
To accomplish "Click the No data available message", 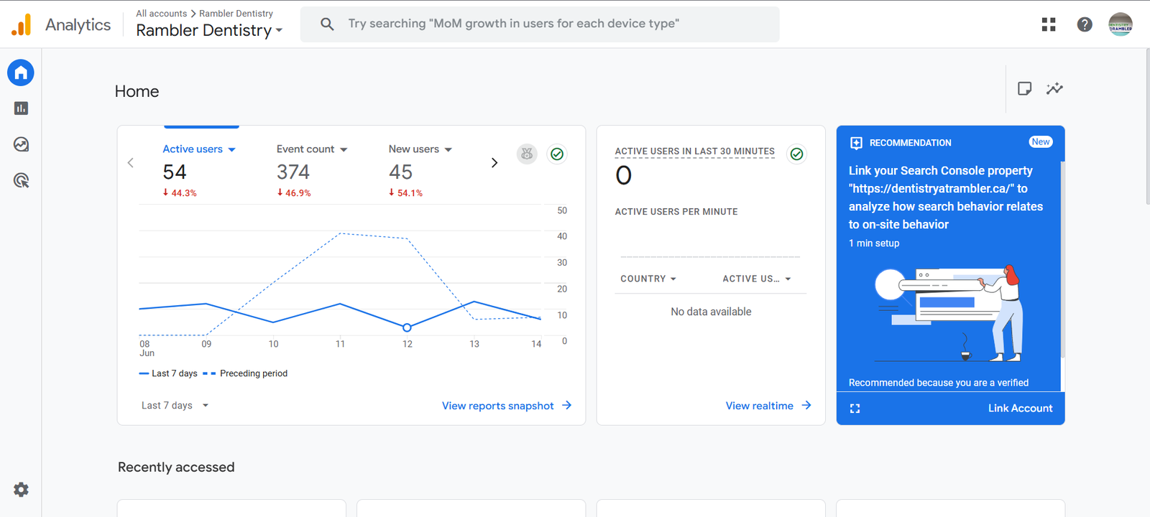I will (x=711, y=312).
